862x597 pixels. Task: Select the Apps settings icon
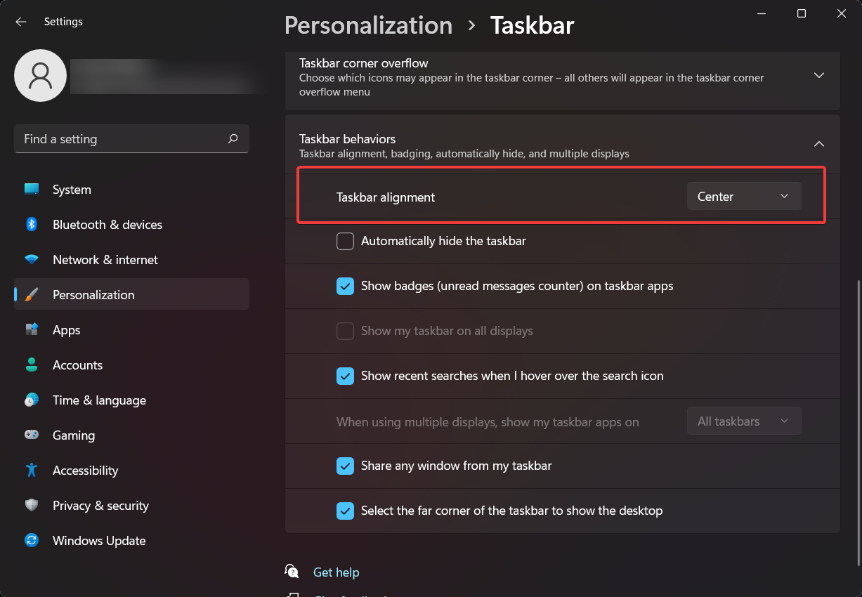click(x=31, y=329)
